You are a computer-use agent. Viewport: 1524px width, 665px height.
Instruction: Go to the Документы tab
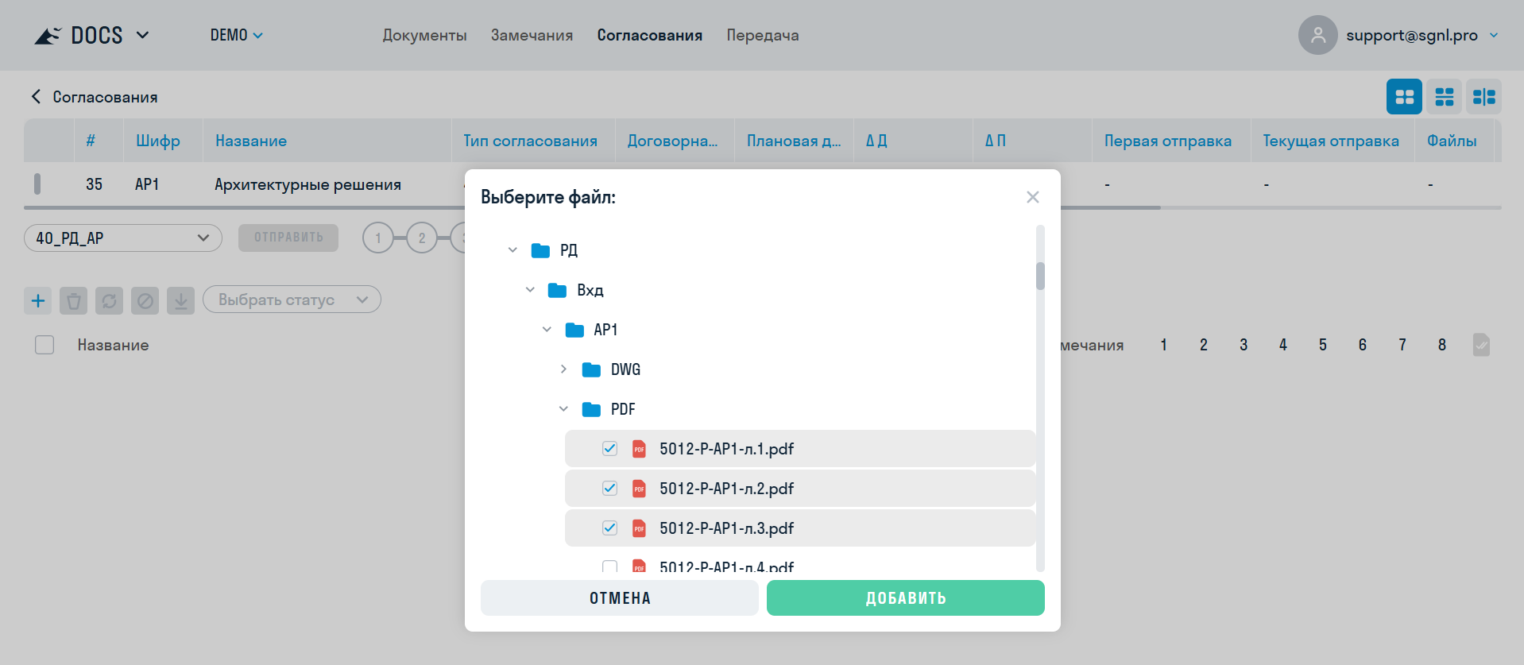tap(424, 35)
